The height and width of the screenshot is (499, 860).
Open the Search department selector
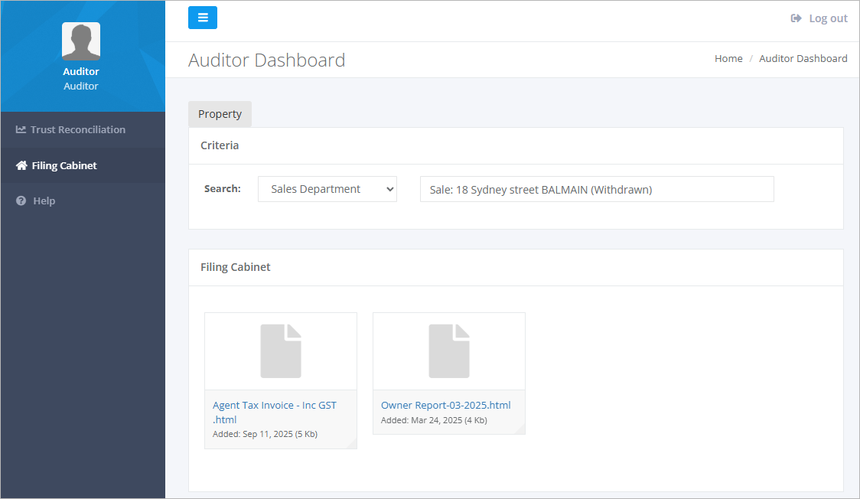327,188
